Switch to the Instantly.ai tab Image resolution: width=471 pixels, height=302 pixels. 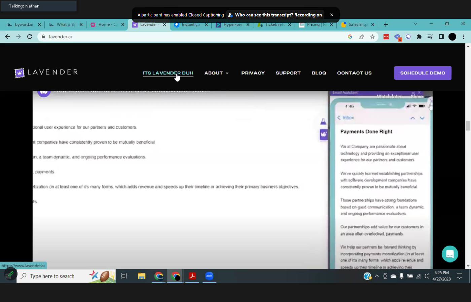(x=190, y=24)
